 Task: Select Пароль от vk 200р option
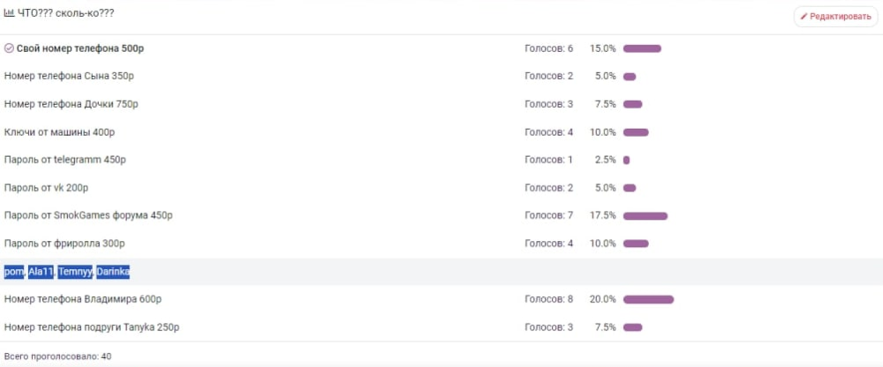pyautogui.click(x=46, y=188)
